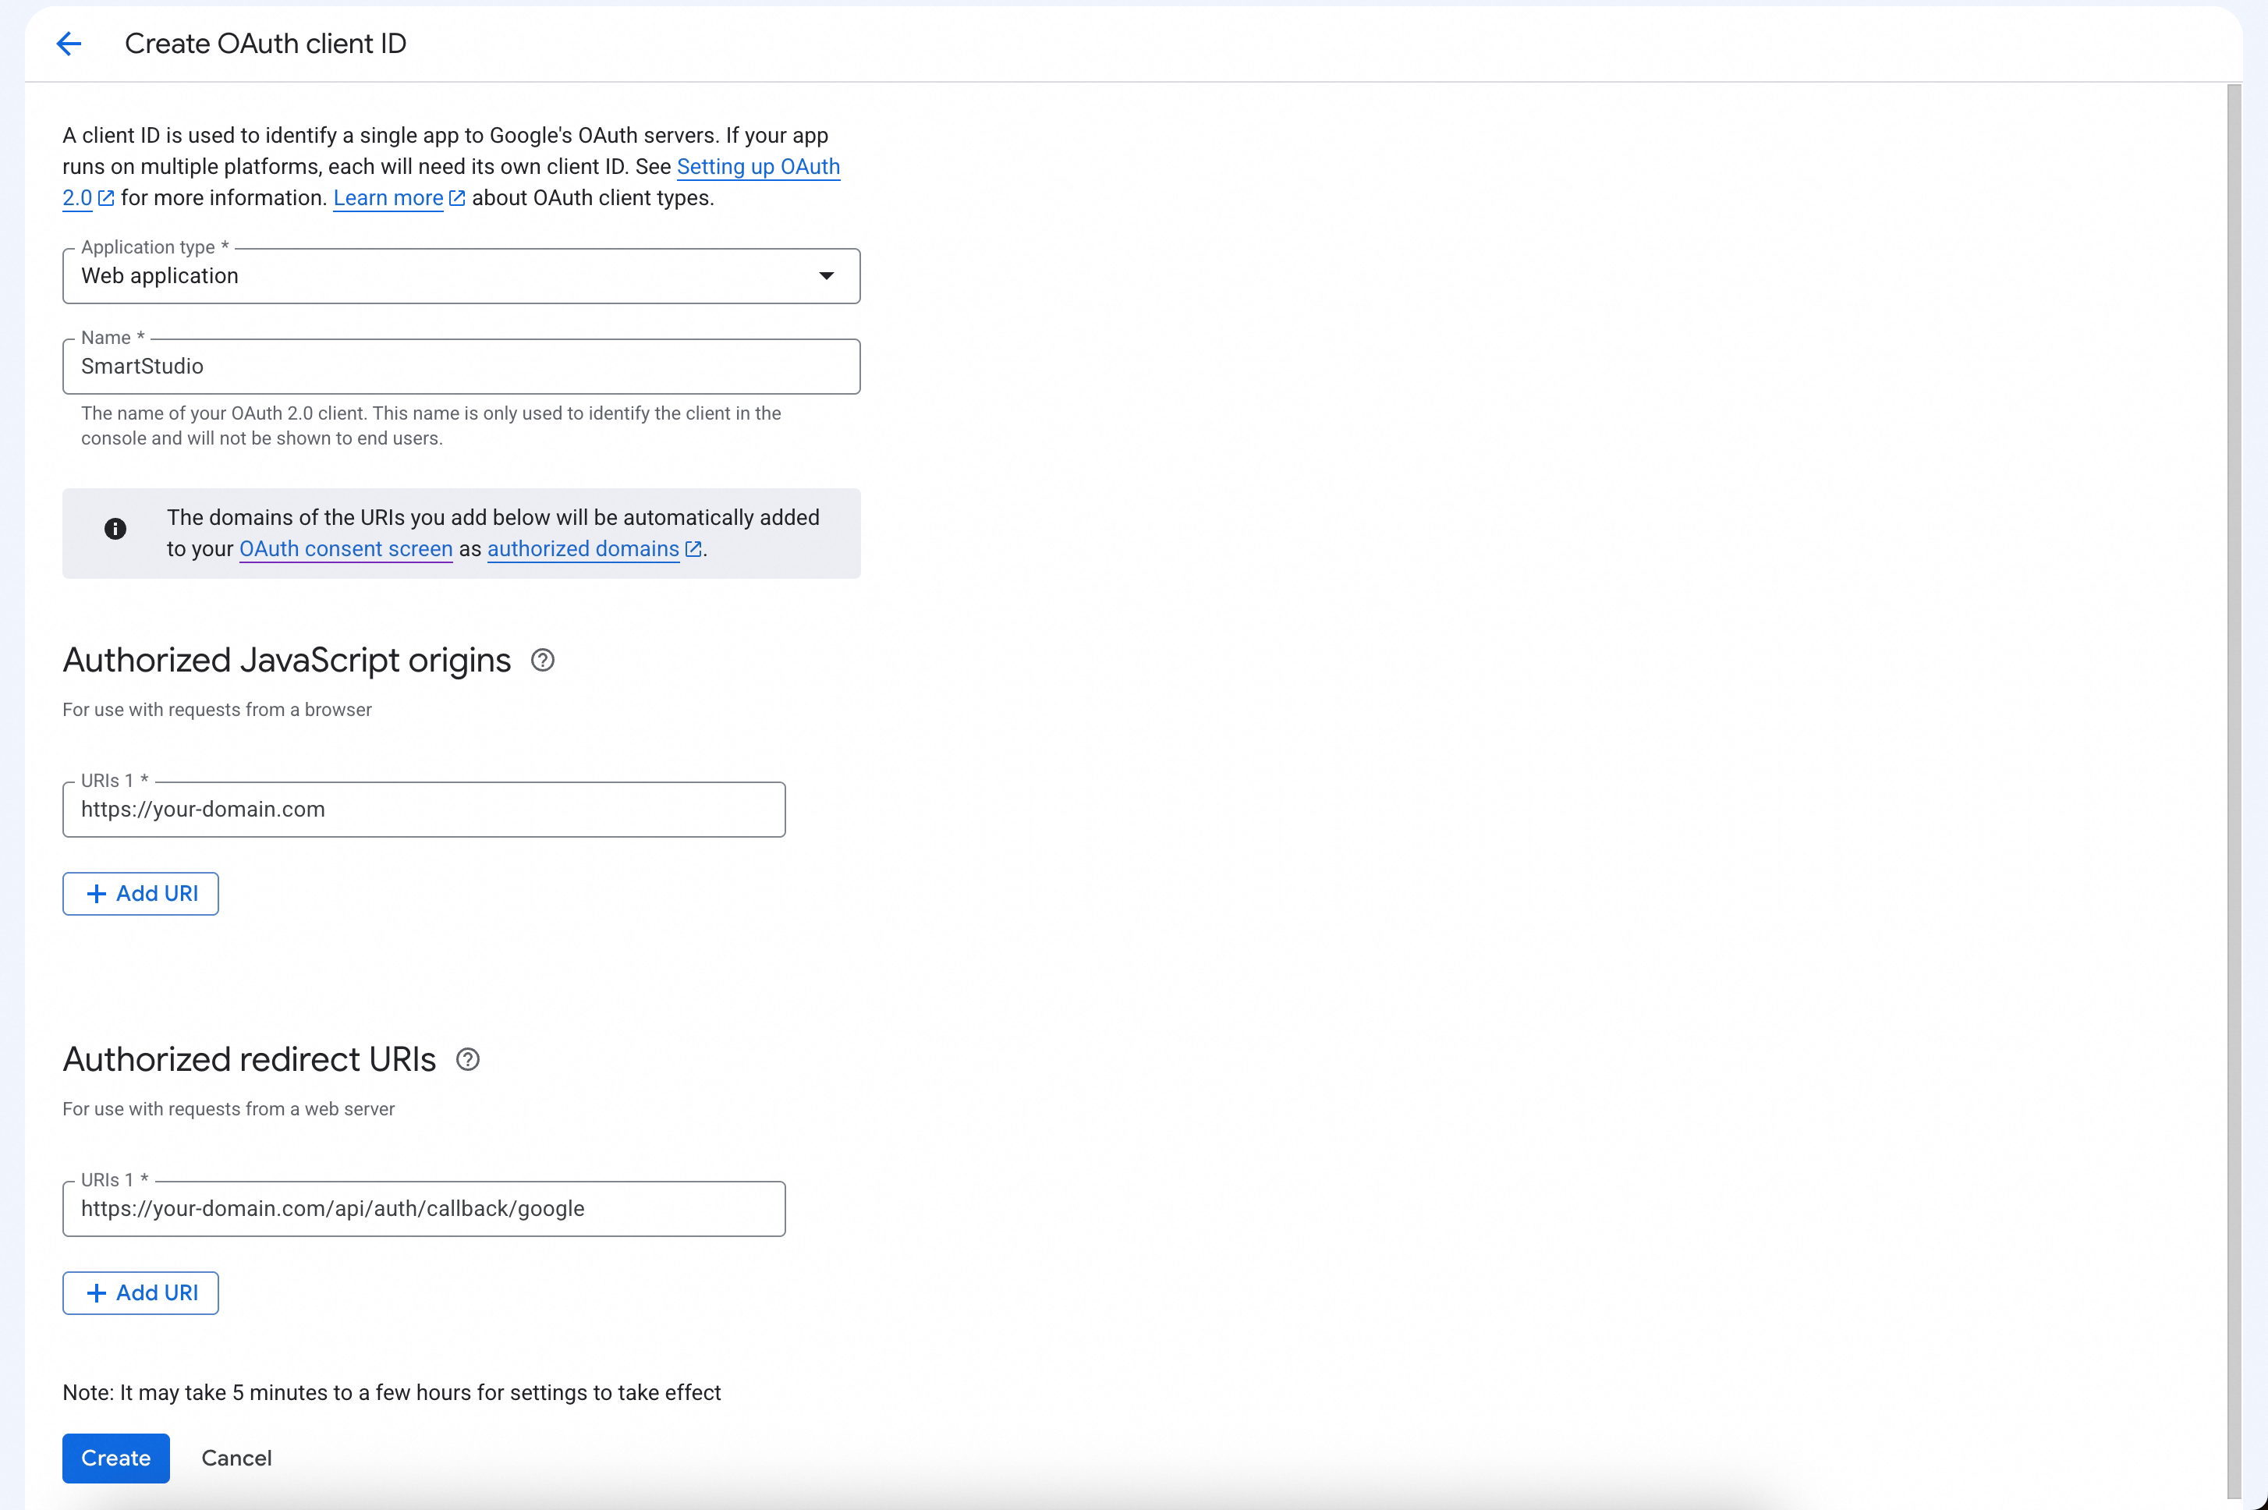The width and height of the screenshot is (2268, 1510).
Task: Open help for Authorized JavaScript origins
Action: click(542, 661)
